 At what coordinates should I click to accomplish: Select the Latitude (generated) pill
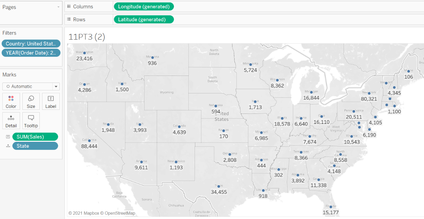[144, 19]
